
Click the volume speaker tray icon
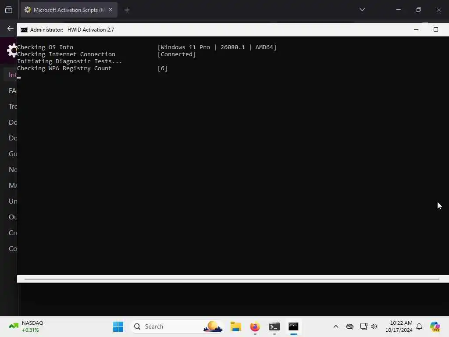tap(374, 326)
